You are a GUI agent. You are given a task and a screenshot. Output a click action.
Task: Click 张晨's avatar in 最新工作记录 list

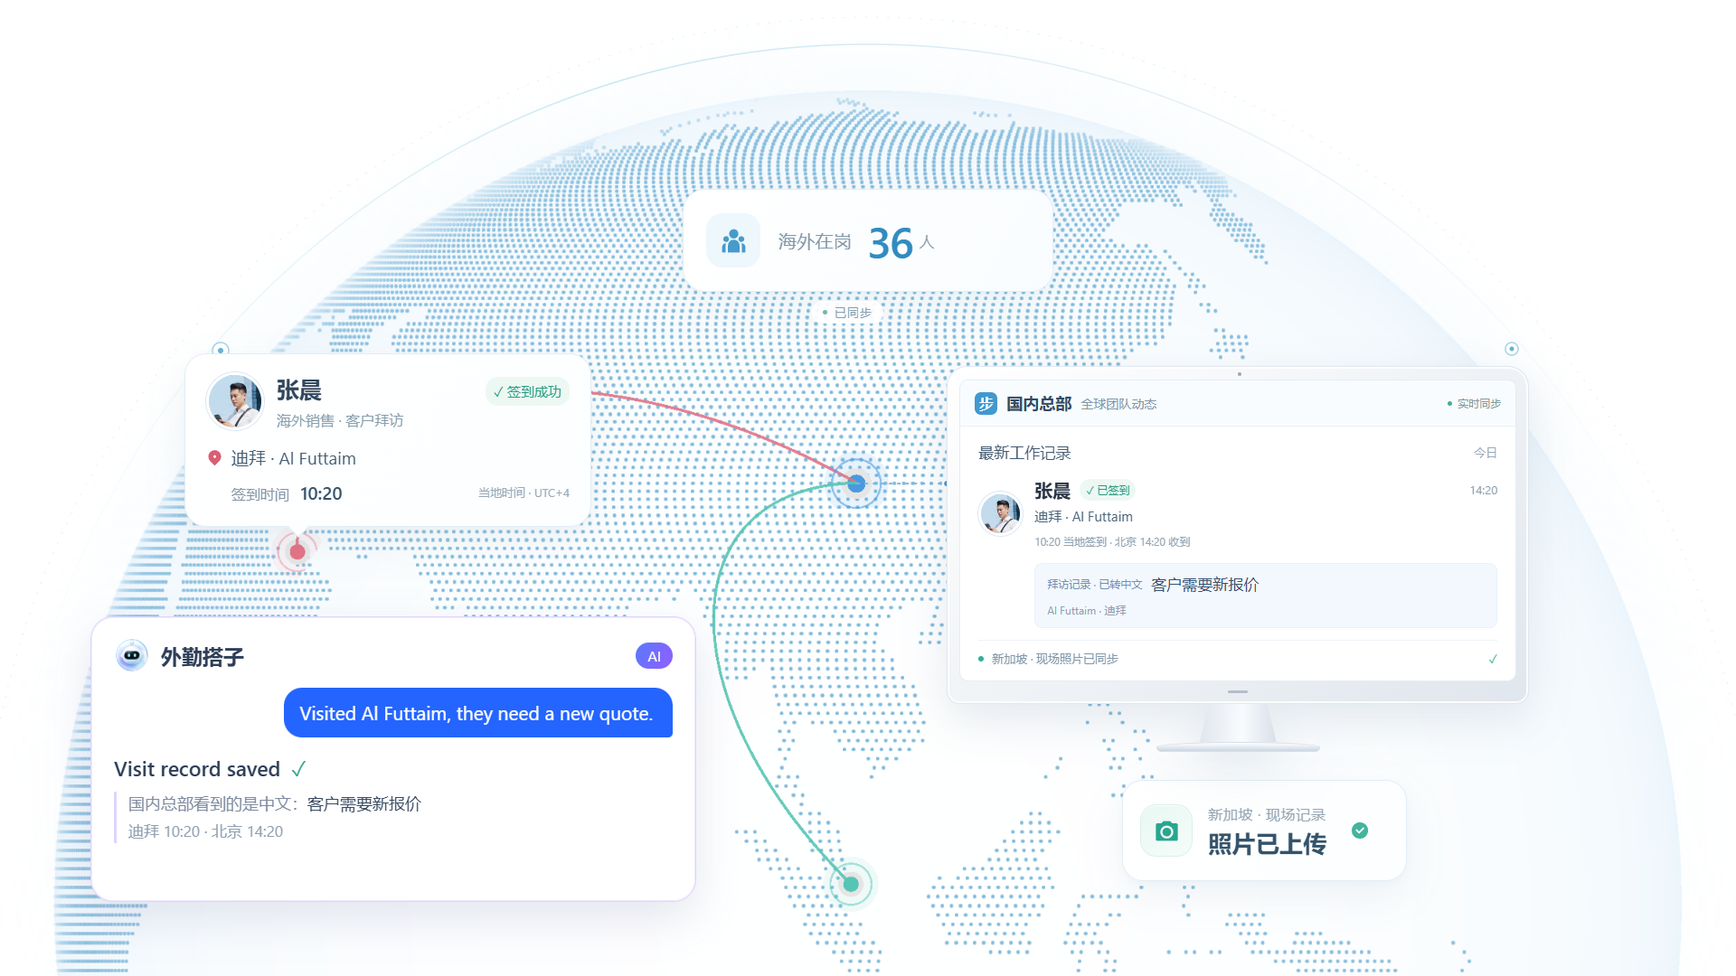pos(1001,513)
